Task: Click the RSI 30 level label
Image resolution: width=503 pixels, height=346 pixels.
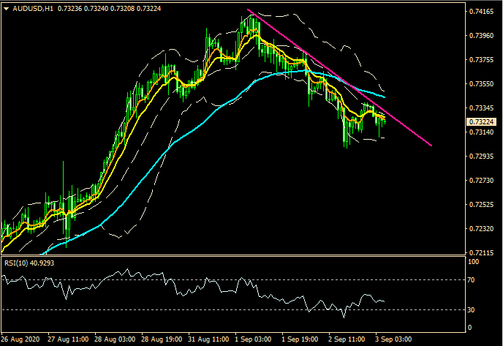Action: pos(474,310)
